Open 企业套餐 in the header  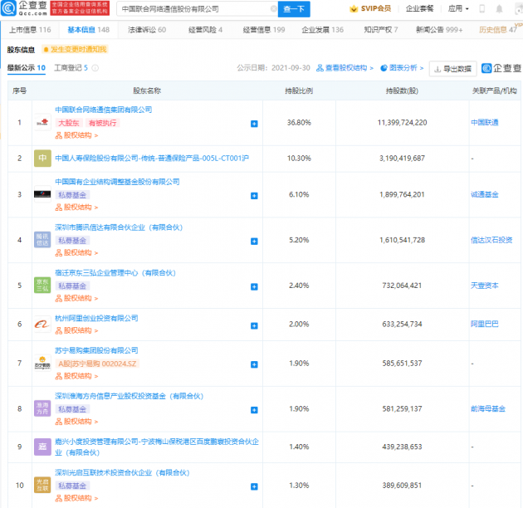pyautogui.click(x=419, y=8)
